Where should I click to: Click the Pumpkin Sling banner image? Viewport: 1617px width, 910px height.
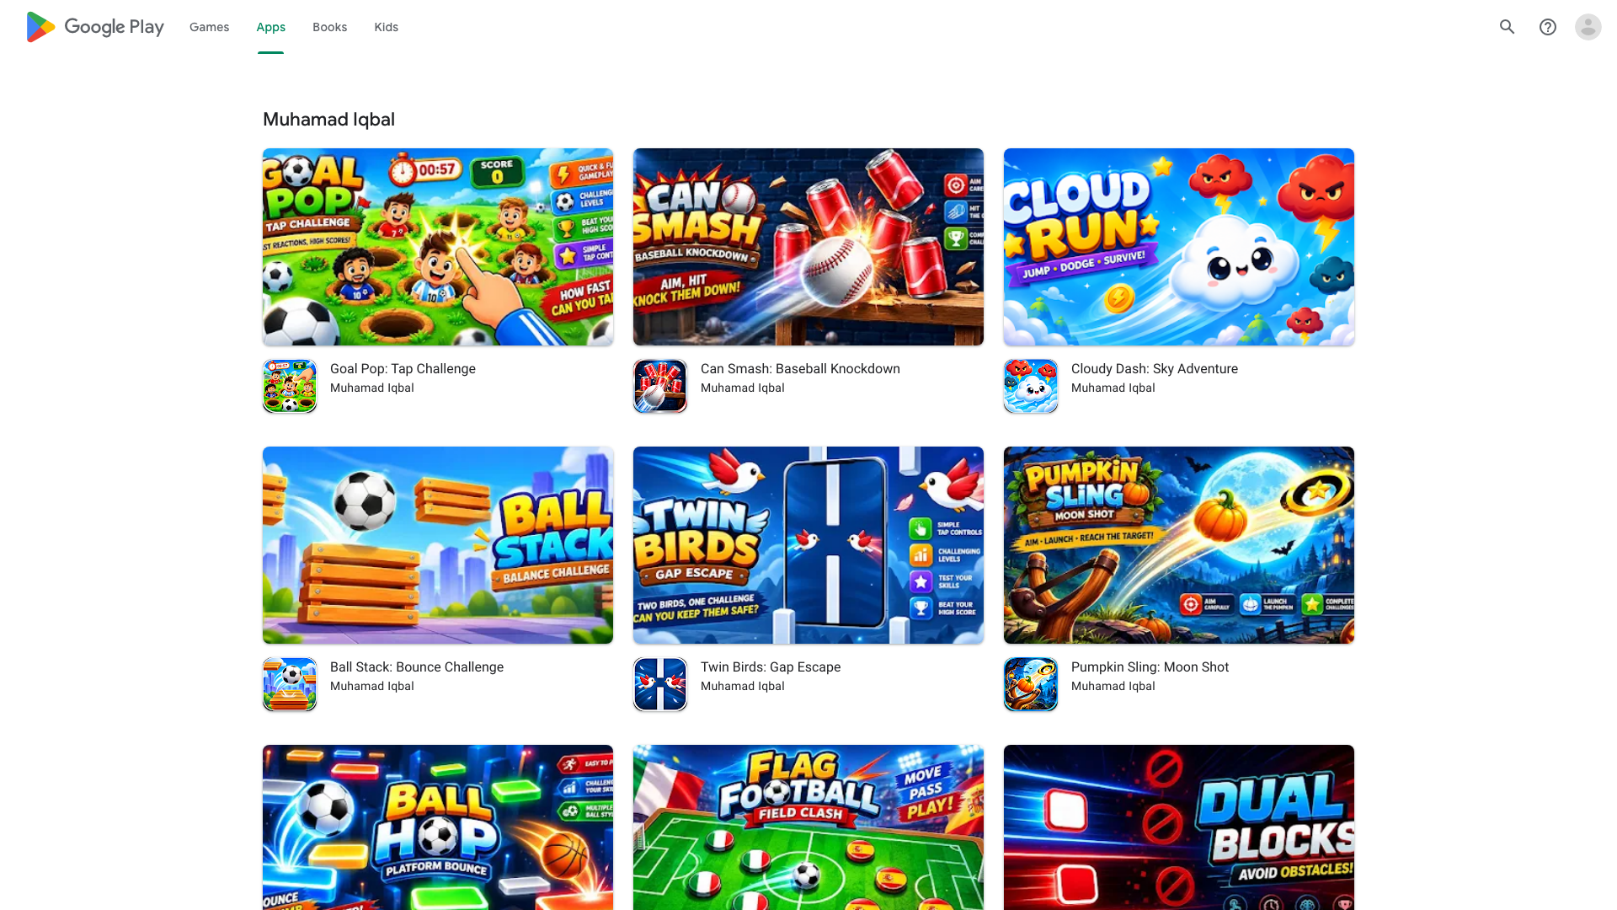click(x=1179, y=545)
